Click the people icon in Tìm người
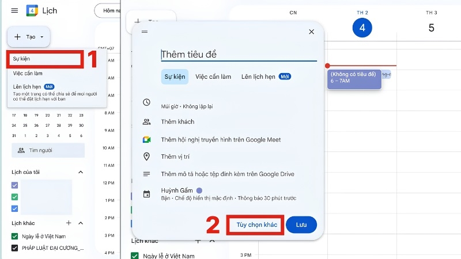Screen dimensions: 461x259 (x=21, y=150)
